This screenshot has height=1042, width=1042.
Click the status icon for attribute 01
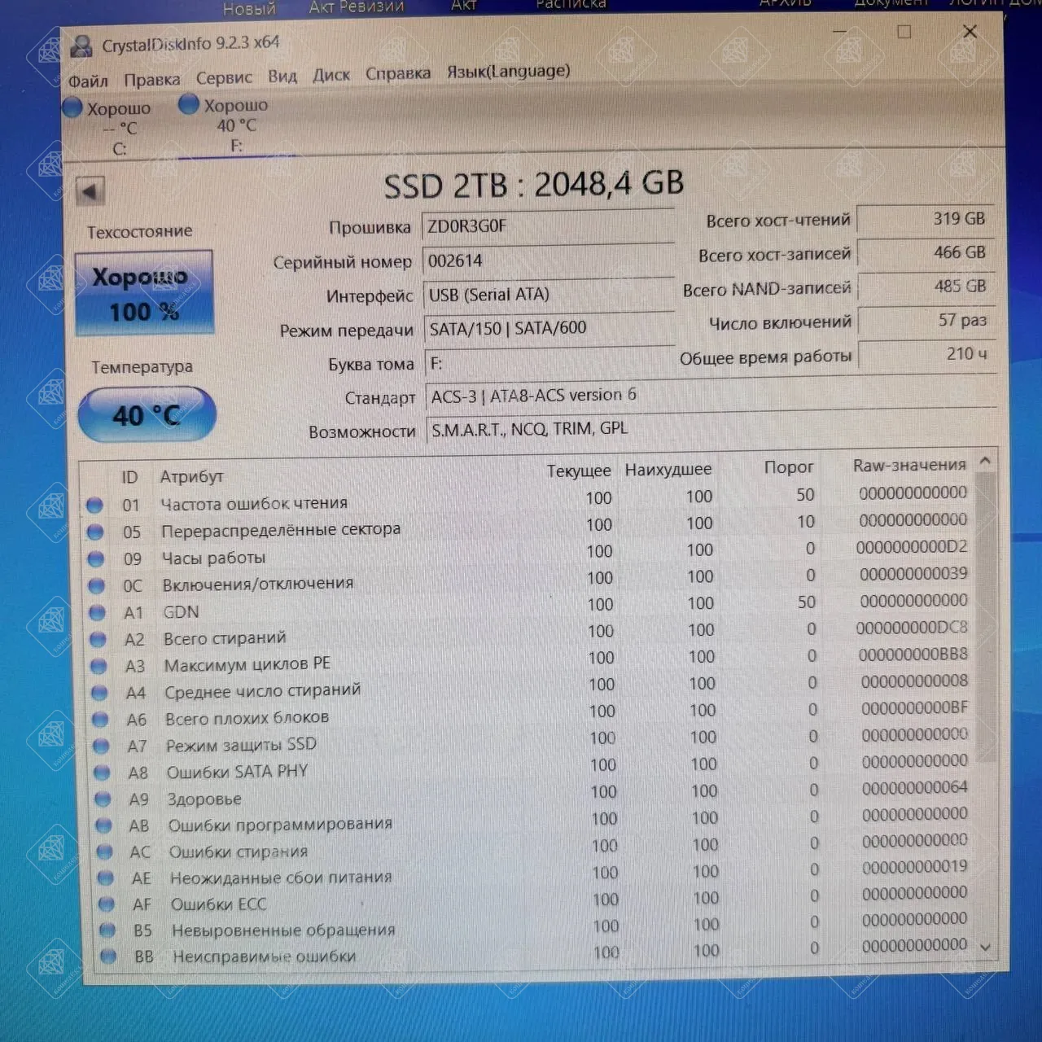click(94, 506)
